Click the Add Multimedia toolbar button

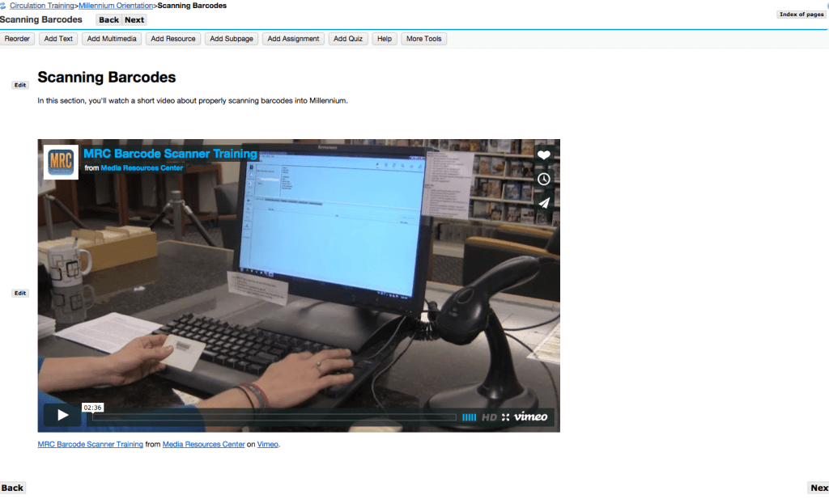(x=112, y=39)
